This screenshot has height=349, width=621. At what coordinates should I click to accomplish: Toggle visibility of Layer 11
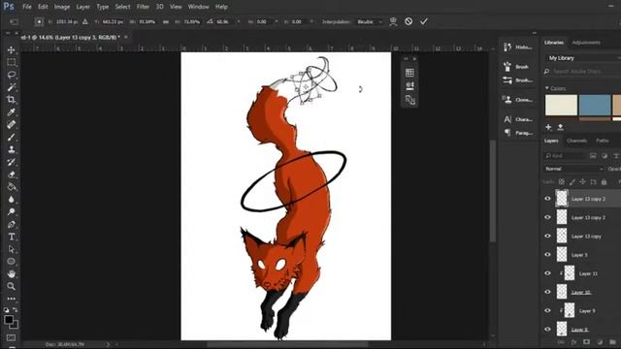pos(547,273)
